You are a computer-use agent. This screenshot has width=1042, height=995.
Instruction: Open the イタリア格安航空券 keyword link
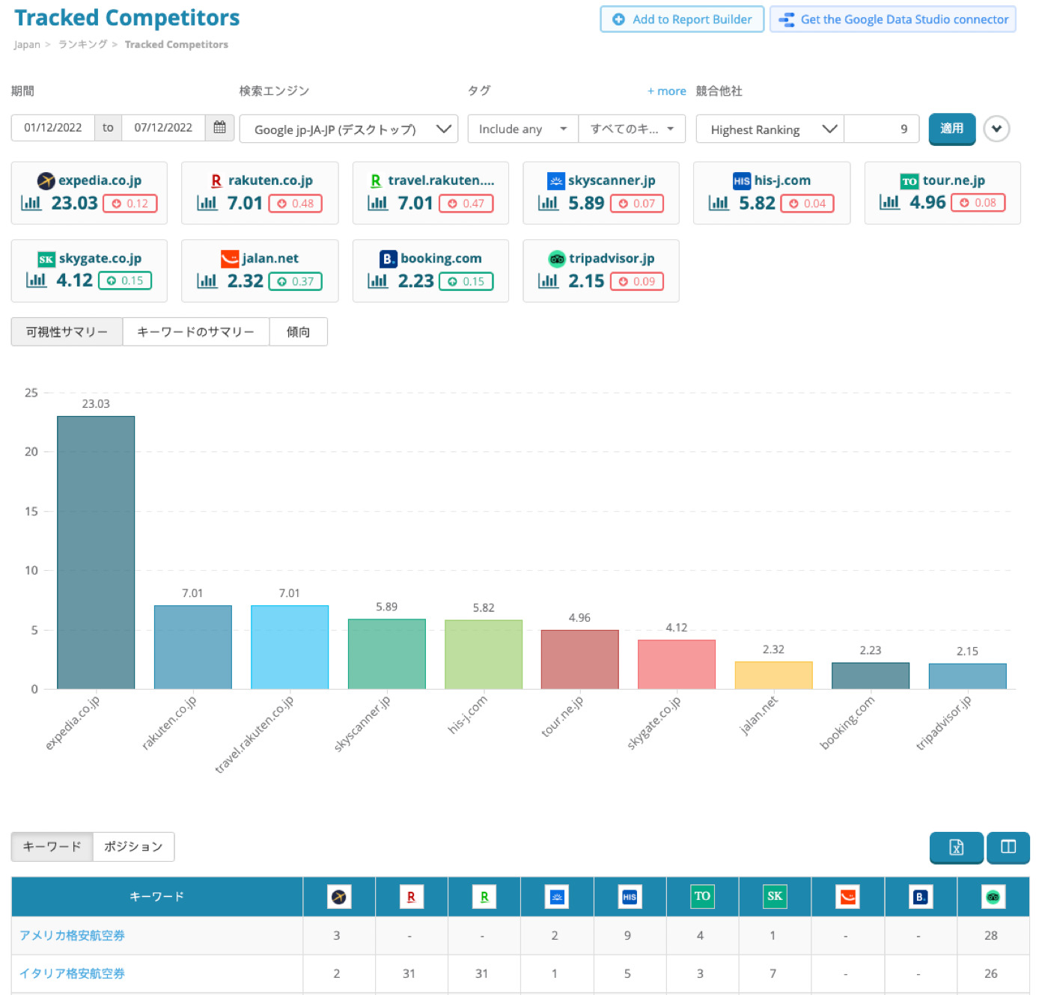(x=72, y=973)
